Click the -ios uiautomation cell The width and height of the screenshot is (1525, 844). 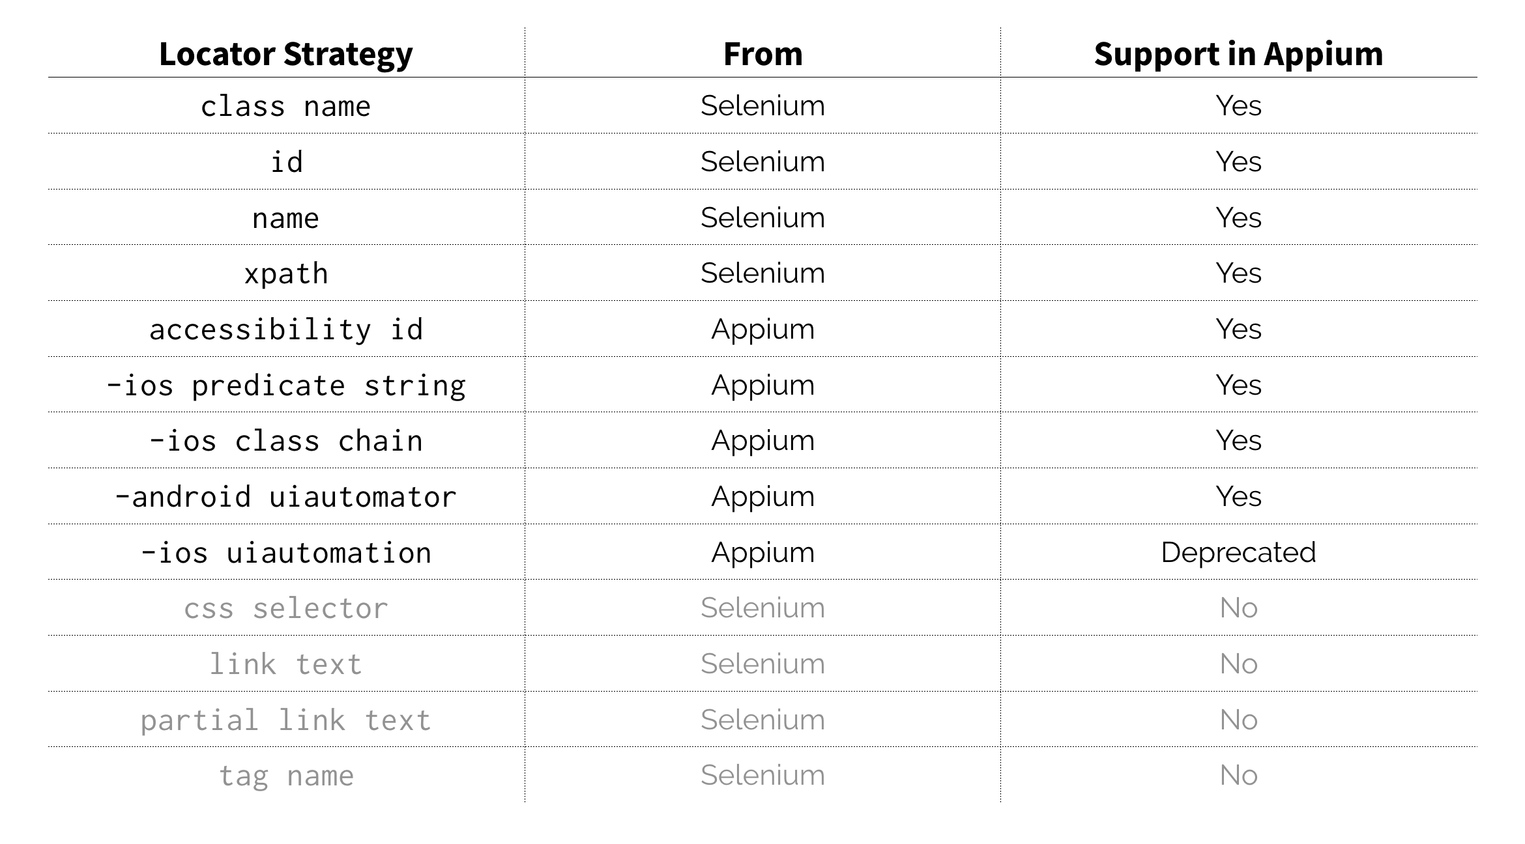coord(285,553)
